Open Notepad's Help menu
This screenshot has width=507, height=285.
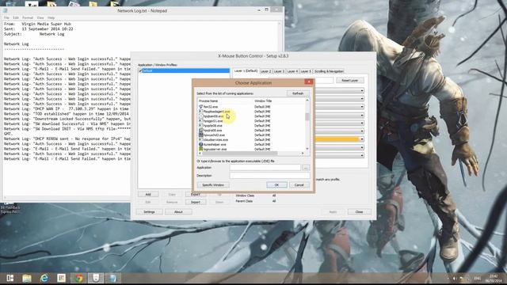click(51, 17)
